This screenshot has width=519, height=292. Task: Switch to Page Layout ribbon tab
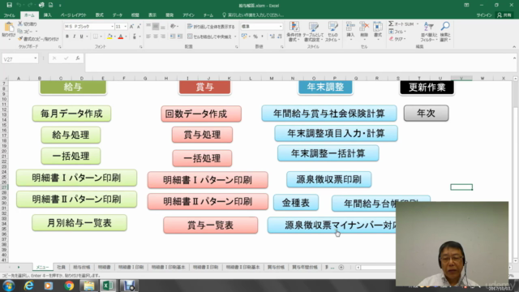[x=73, y=15]
